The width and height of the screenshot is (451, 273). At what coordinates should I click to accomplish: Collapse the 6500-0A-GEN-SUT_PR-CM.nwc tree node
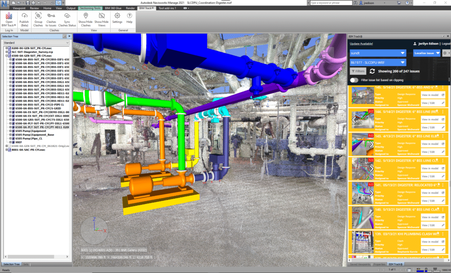point(7,56)
